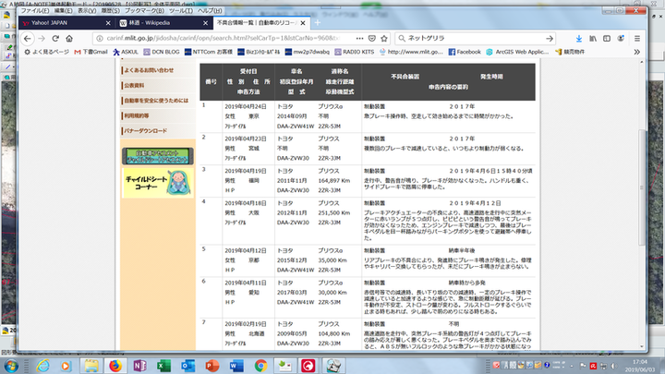Open Windows Start button
The width and height of the screenshot is (665, 374).
click(11, 366)
